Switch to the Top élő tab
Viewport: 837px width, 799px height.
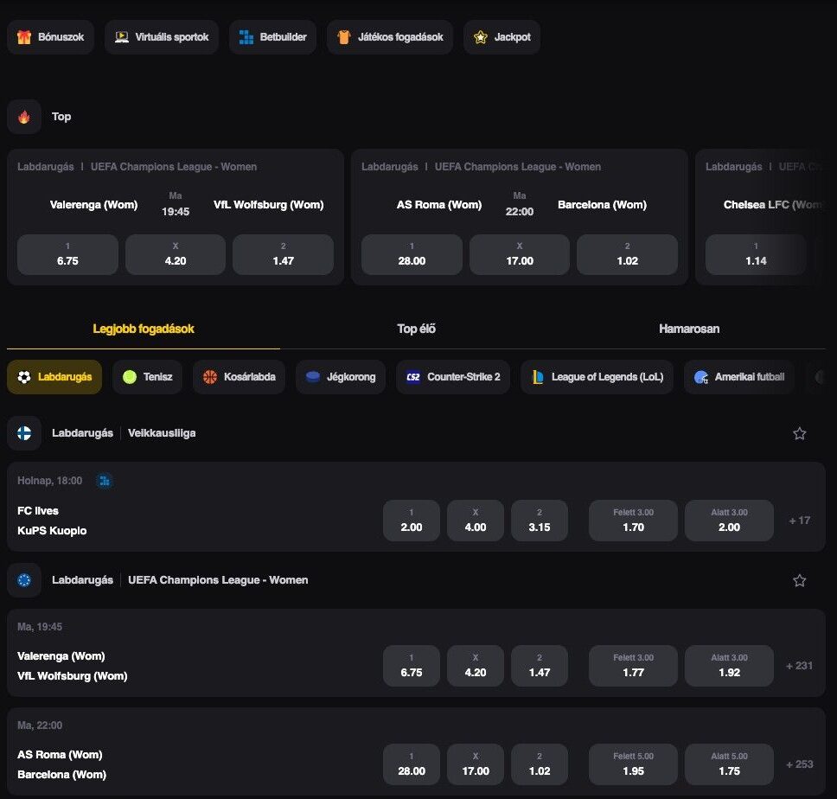pos(416,329)
